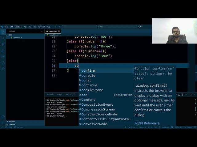Open the layout dropdown next to the search bar
This screenshot has width=197, height=147.
pos(140,27)
